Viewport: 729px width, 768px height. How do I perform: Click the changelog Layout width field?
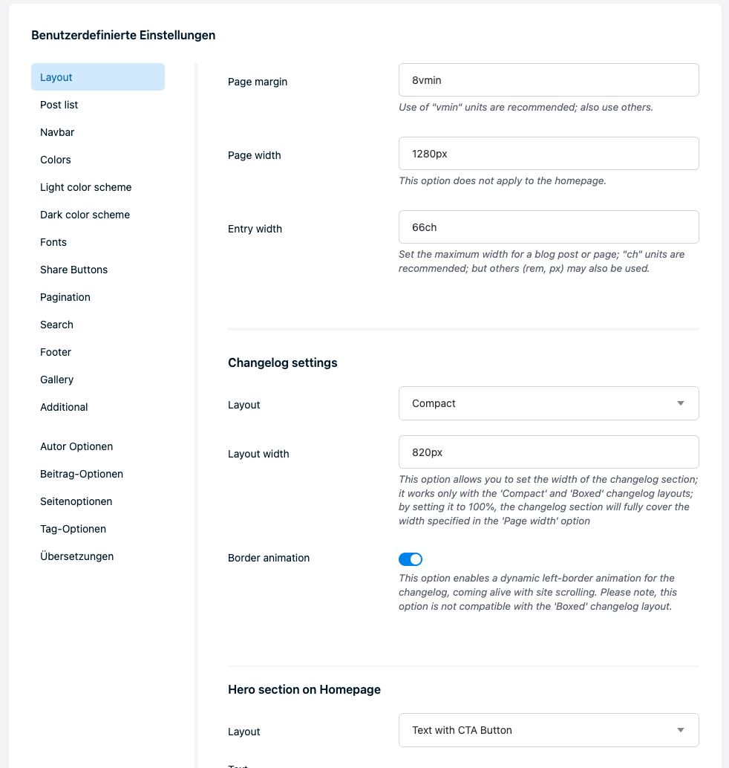coord(549,452)
